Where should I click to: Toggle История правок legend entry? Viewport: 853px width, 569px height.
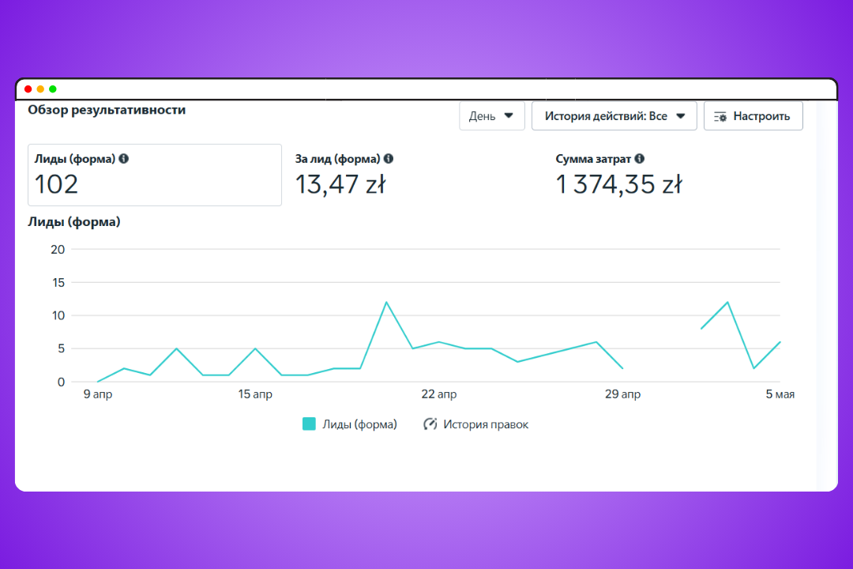[476, 424]
